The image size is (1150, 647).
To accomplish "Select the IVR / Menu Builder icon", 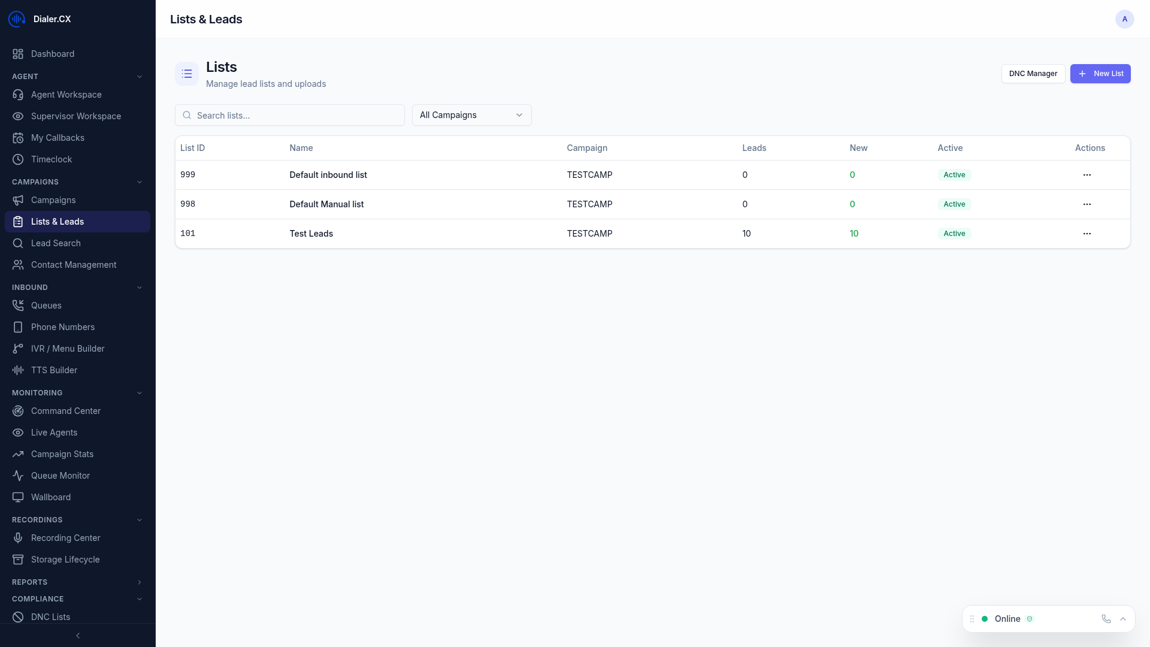I will 18,349.
